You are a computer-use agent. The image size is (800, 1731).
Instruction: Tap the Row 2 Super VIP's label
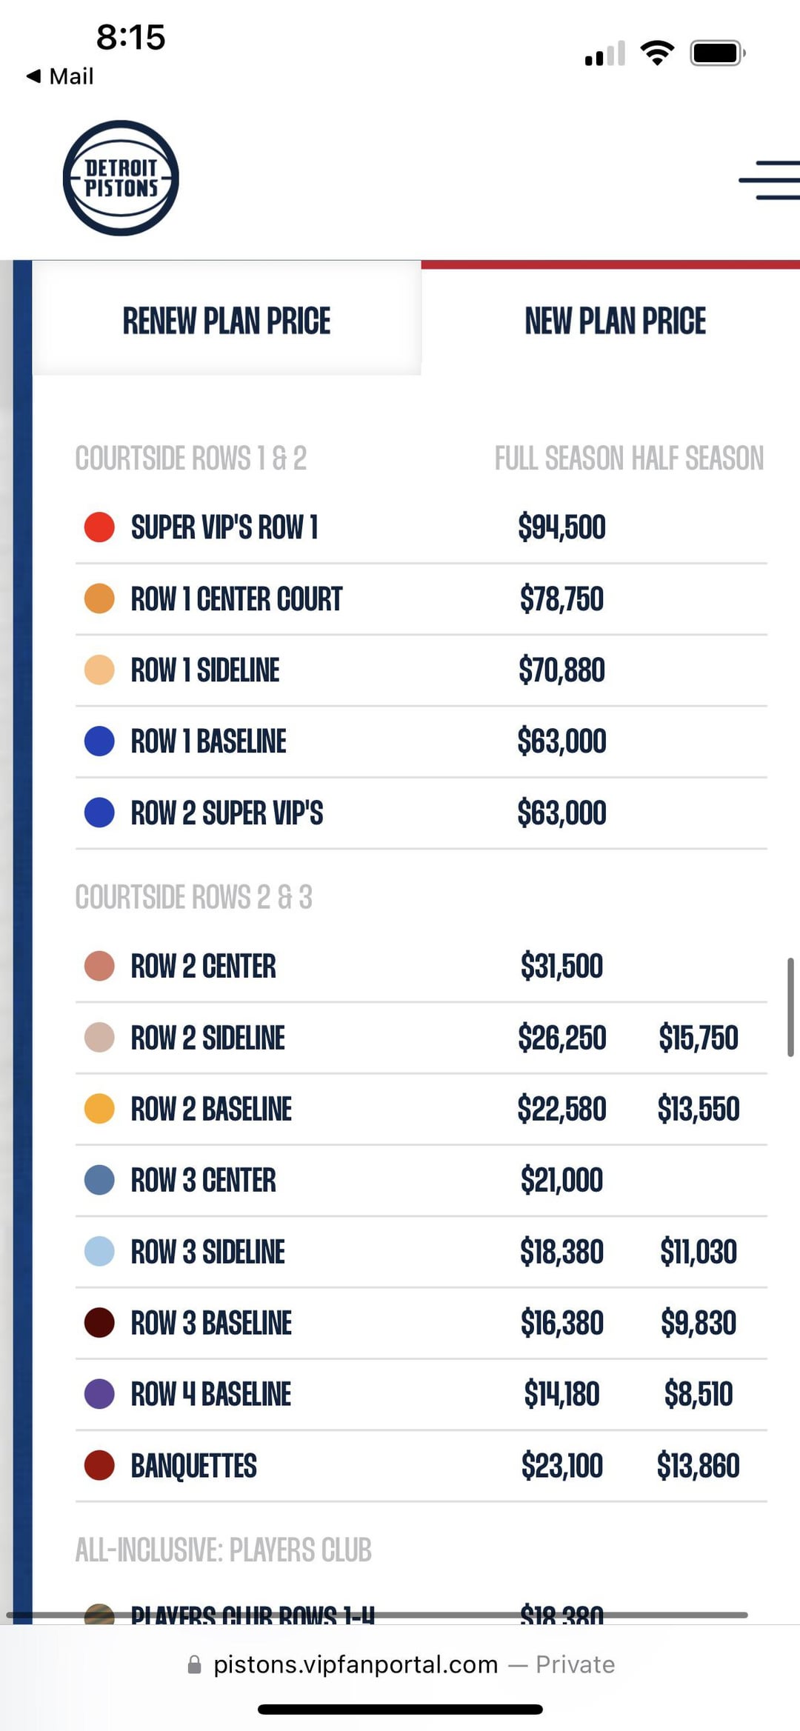[x=227, y=813]
